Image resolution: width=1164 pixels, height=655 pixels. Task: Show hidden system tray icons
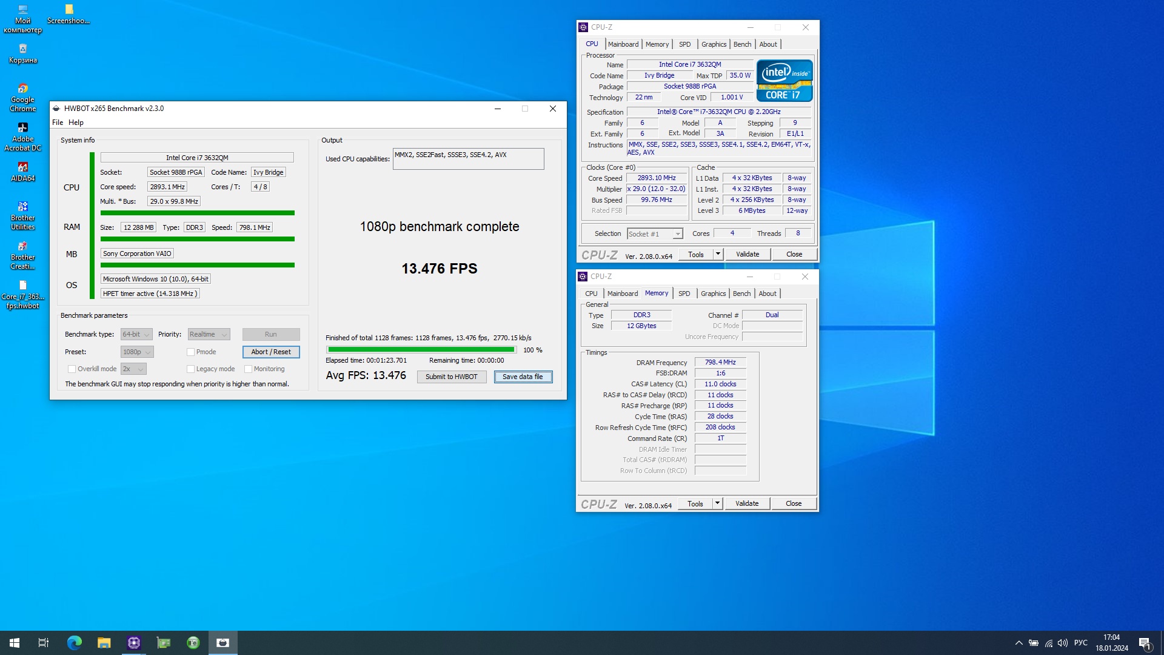click(1018, 643)
